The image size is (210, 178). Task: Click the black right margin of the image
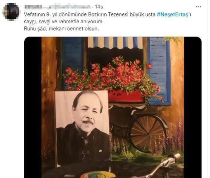(x=193, y=107)
